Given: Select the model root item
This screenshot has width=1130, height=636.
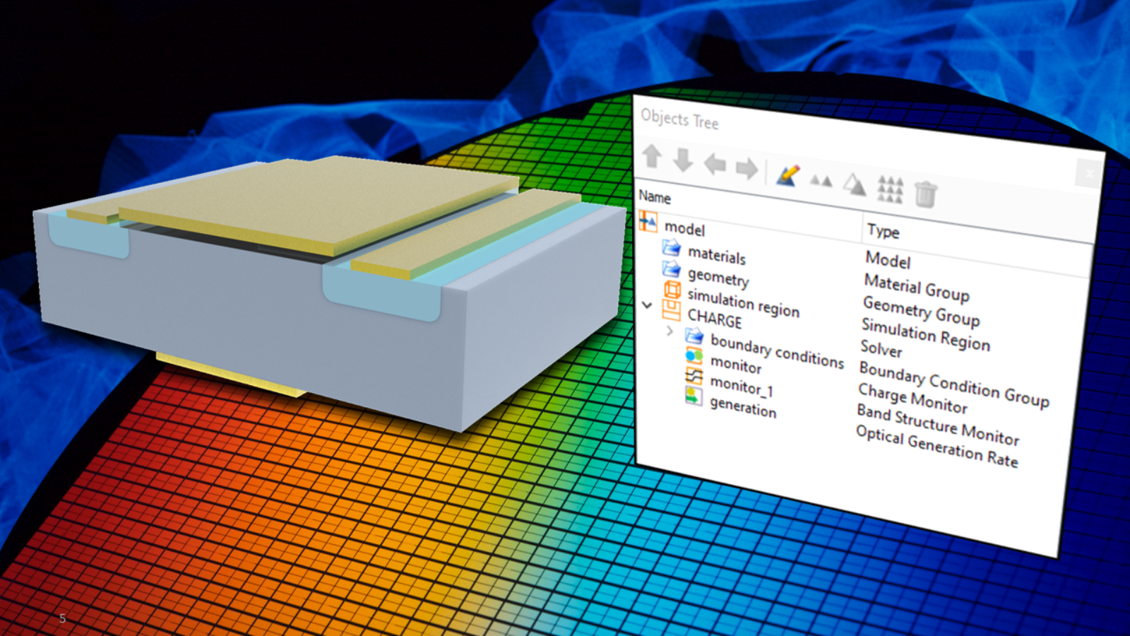Looking at the screenshot, I should tap(684, 229).
